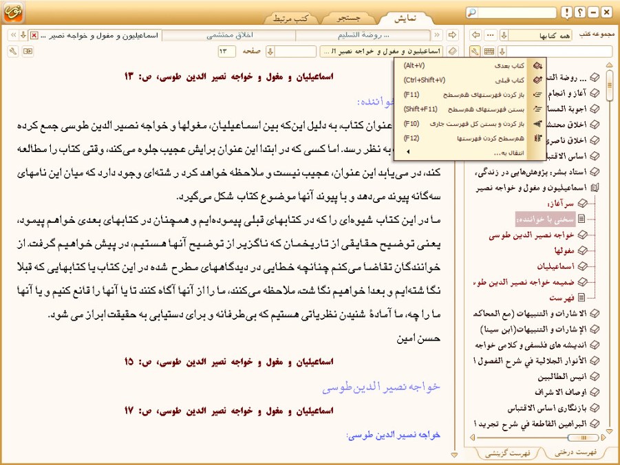Select اندیشه های فلسفی و کلامی خواجه
The width and height of the screenshot is (620, 465).
tap(531, 345)
